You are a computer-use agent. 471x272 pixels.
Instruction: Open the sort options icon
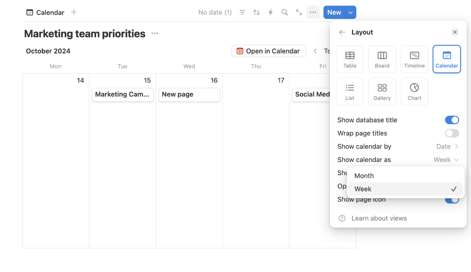(x=256, y=12)
